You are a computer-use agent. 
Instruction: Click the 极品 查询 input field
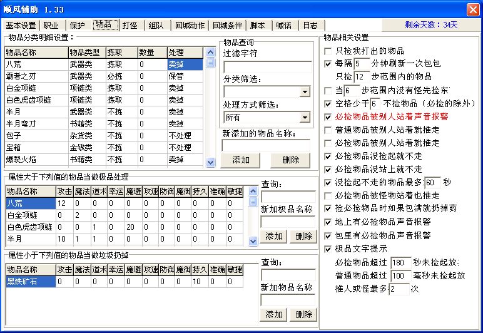[288, 197]
